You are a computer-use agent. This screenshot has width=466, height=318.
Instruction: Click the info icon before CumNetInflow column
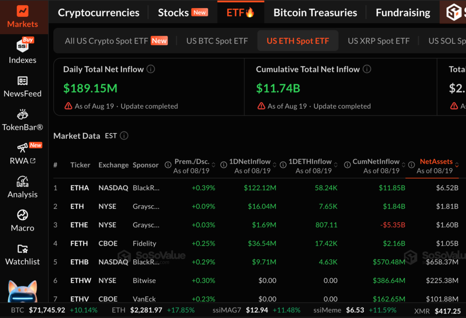coord(347,165)
